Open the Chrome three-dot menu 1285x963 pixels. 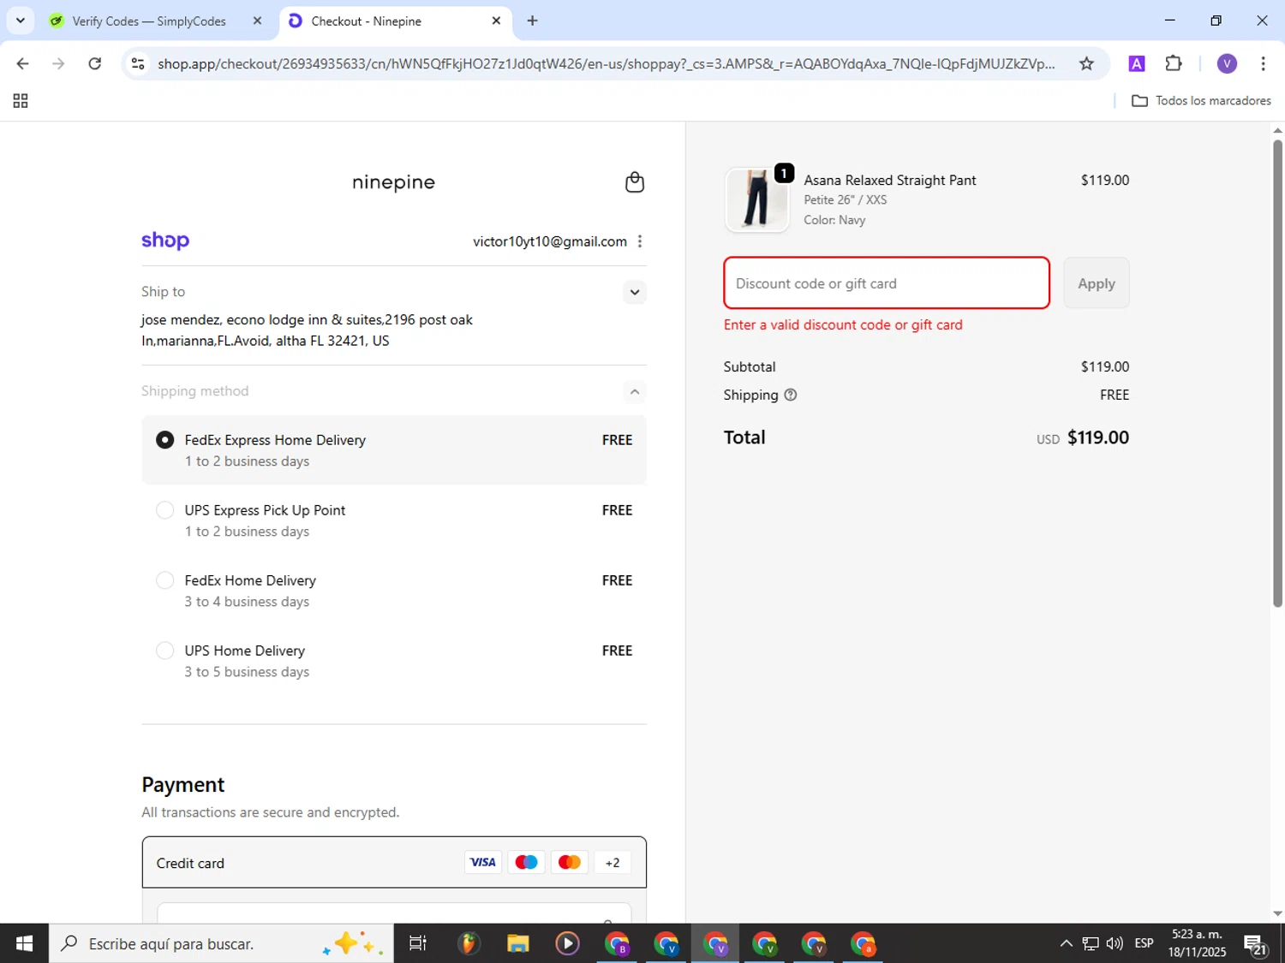1263,63
